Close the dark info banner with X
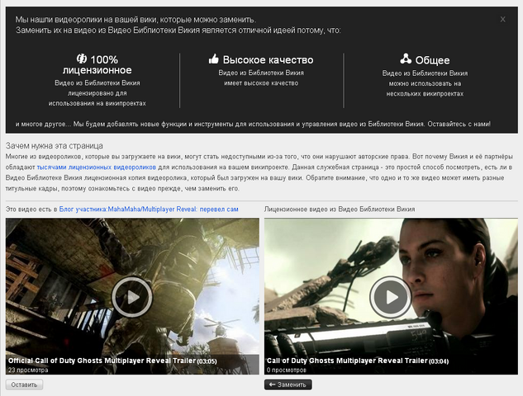Viewport: 523px width, 396px height. click(x=502, y=19)
